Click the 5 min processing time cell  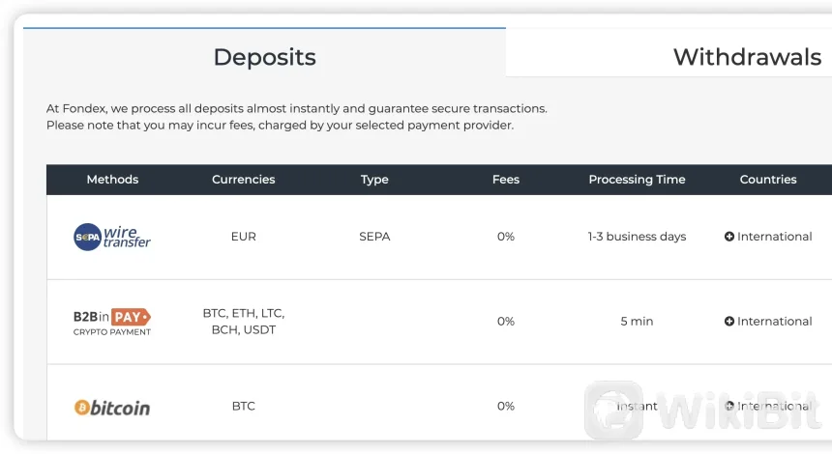click(637, 322)
